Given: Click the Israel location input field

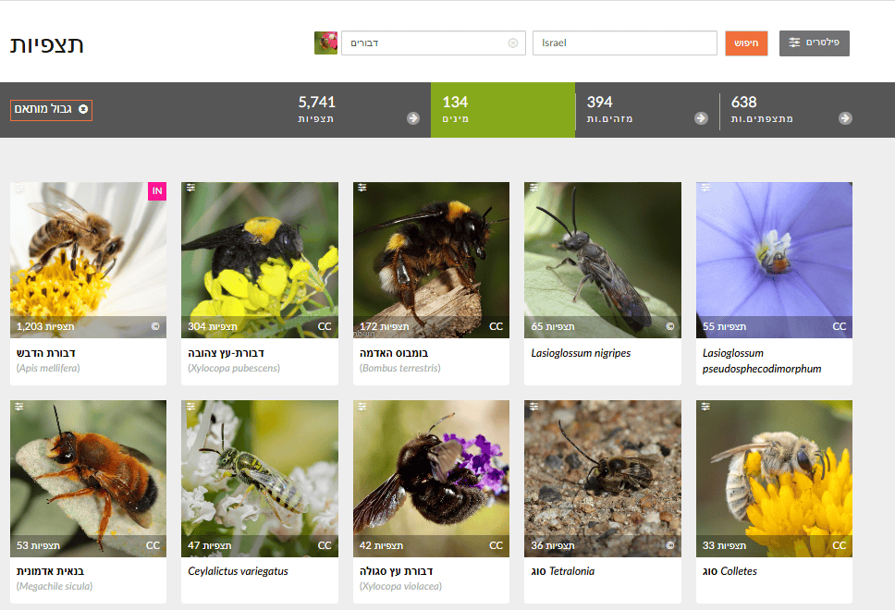Looking at the screenshot, I should pos(624,43).
